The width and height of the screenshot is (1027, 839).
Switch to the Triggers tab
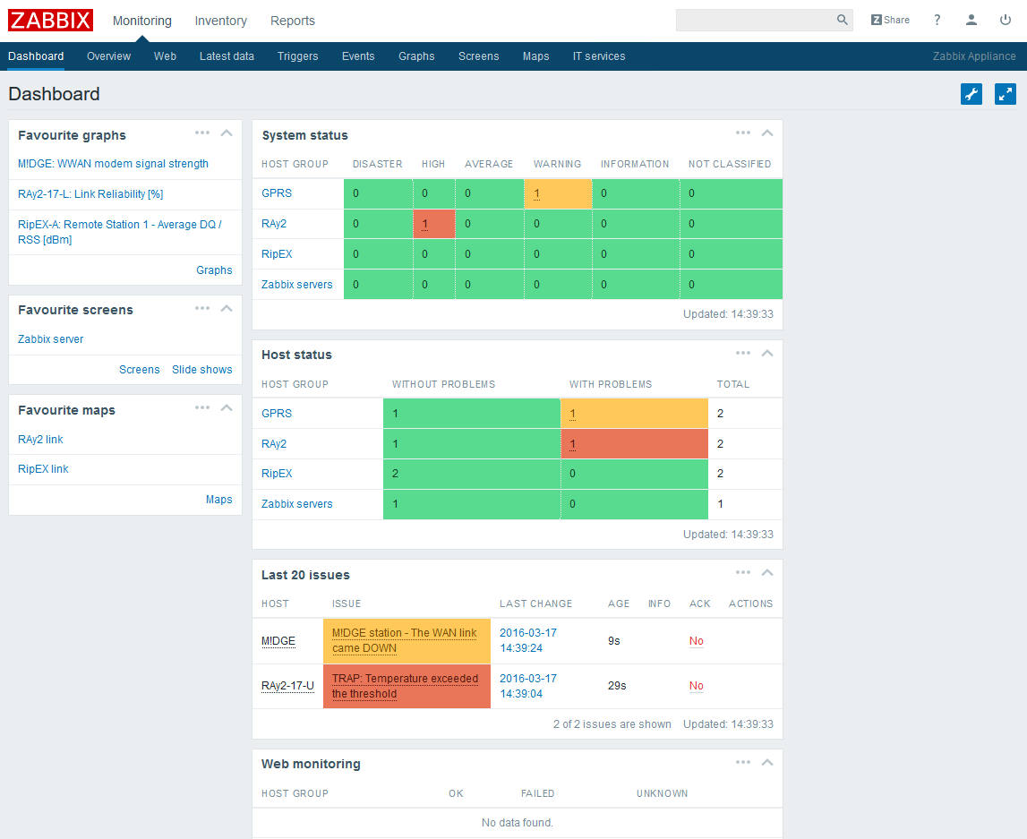pos(297,56)
